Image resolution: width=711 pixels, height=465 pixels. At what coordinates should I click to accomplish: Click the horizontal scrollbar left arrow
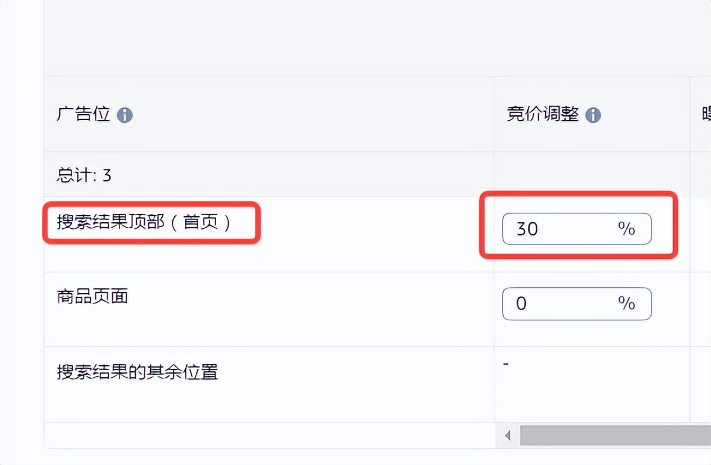[x=507, y=436]
